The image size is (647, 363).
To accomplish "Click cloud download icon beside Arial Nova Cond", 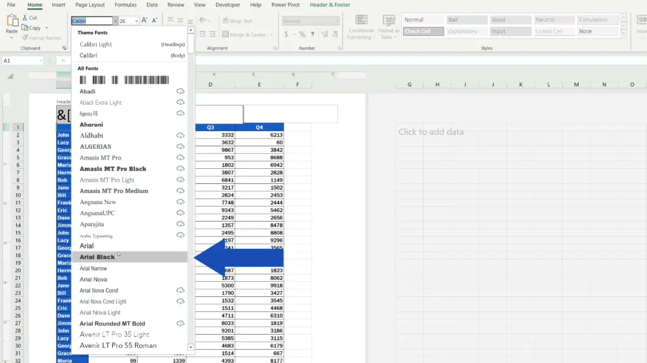I will [180, 290].
